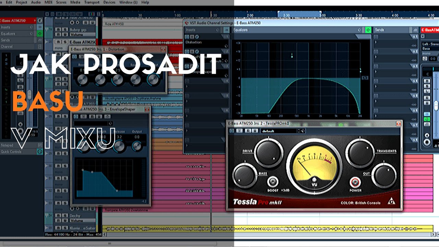Viewport: 439px width, 247px height.
Task: Click TesslaPRO Write automation button
Action: (x=254, y=131)
